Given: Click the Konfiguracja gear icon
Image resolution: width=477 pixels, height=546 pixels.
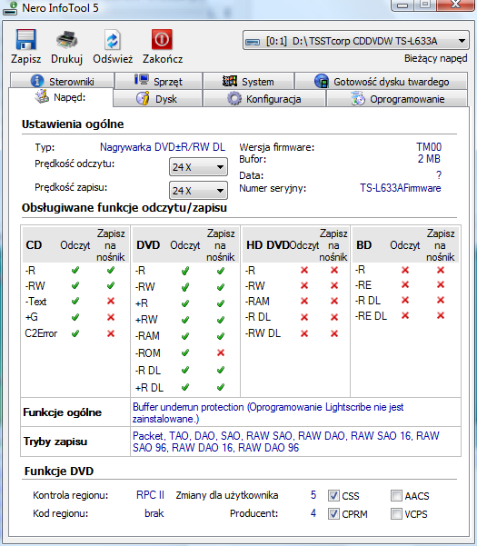Looking at the screenshot, I should tap(234, 98).
